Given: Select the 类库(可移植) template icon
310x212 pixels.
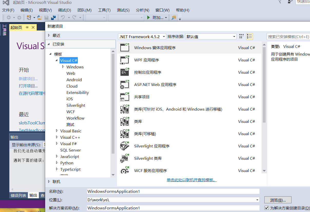Looking at the screenshot, I should 125,134.
